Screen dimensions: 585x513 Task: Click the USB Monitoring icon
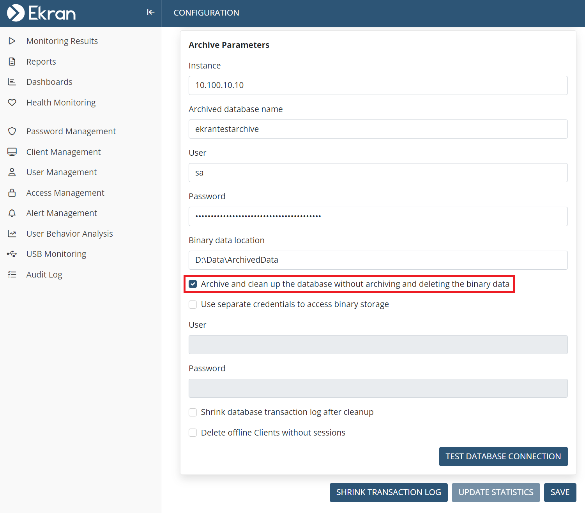(x=12, y=254)
